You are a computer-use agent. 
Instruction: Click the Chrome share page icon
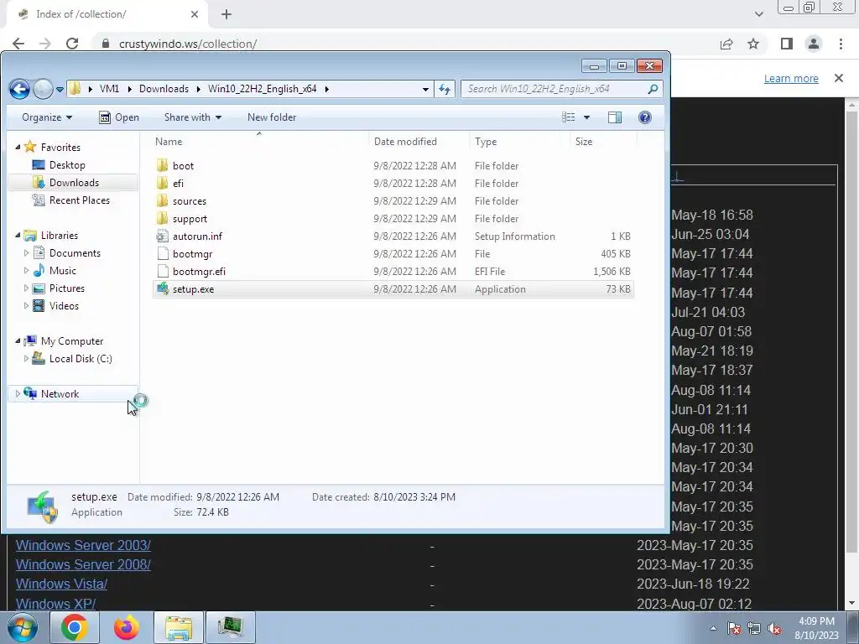(x=726, y=44)
